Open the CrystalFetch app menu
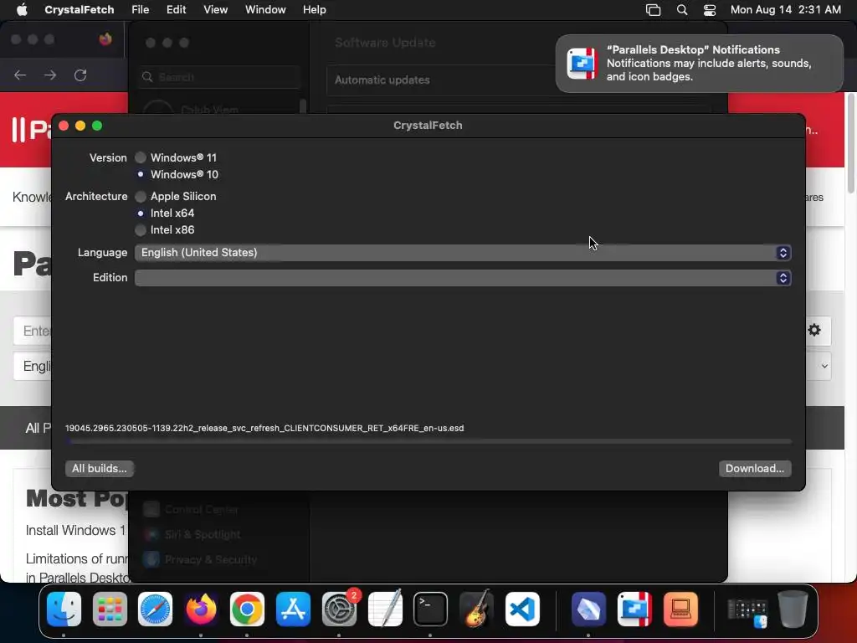The image size is (857, 643). point(80,9)
